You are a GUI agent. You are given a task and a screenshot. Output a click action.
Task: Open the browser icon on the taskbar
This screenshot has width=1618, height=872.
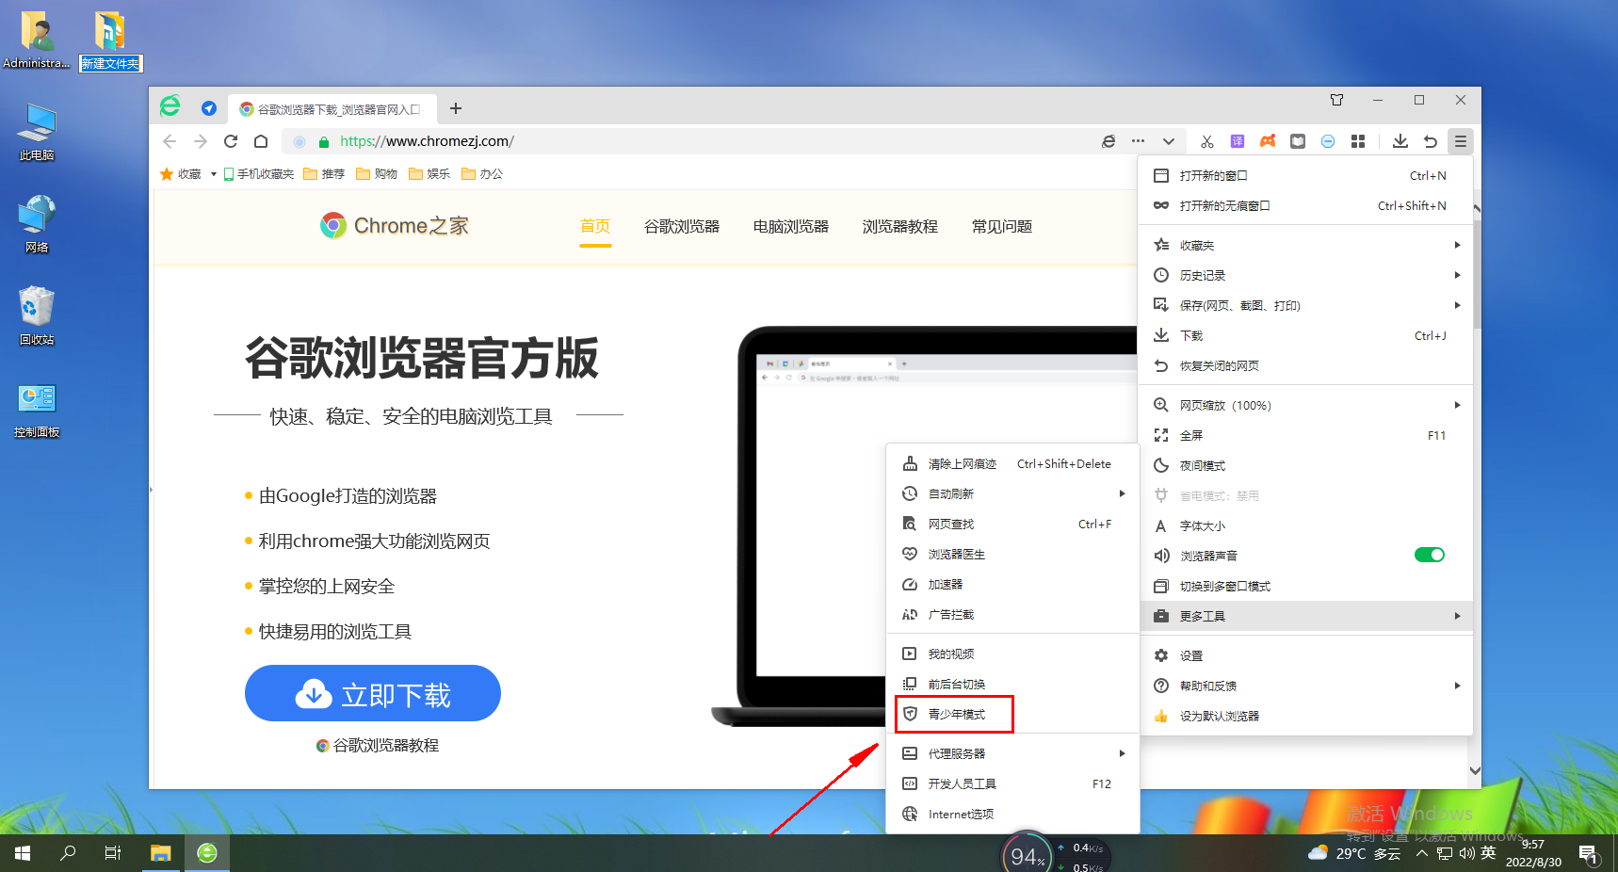[206, 852]
